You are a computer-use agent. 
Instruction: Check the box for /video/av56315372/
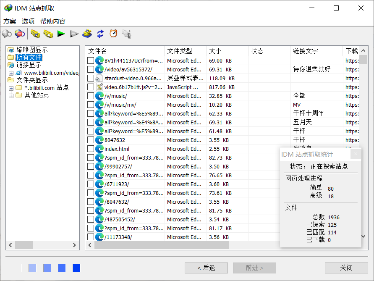[91, 69]
